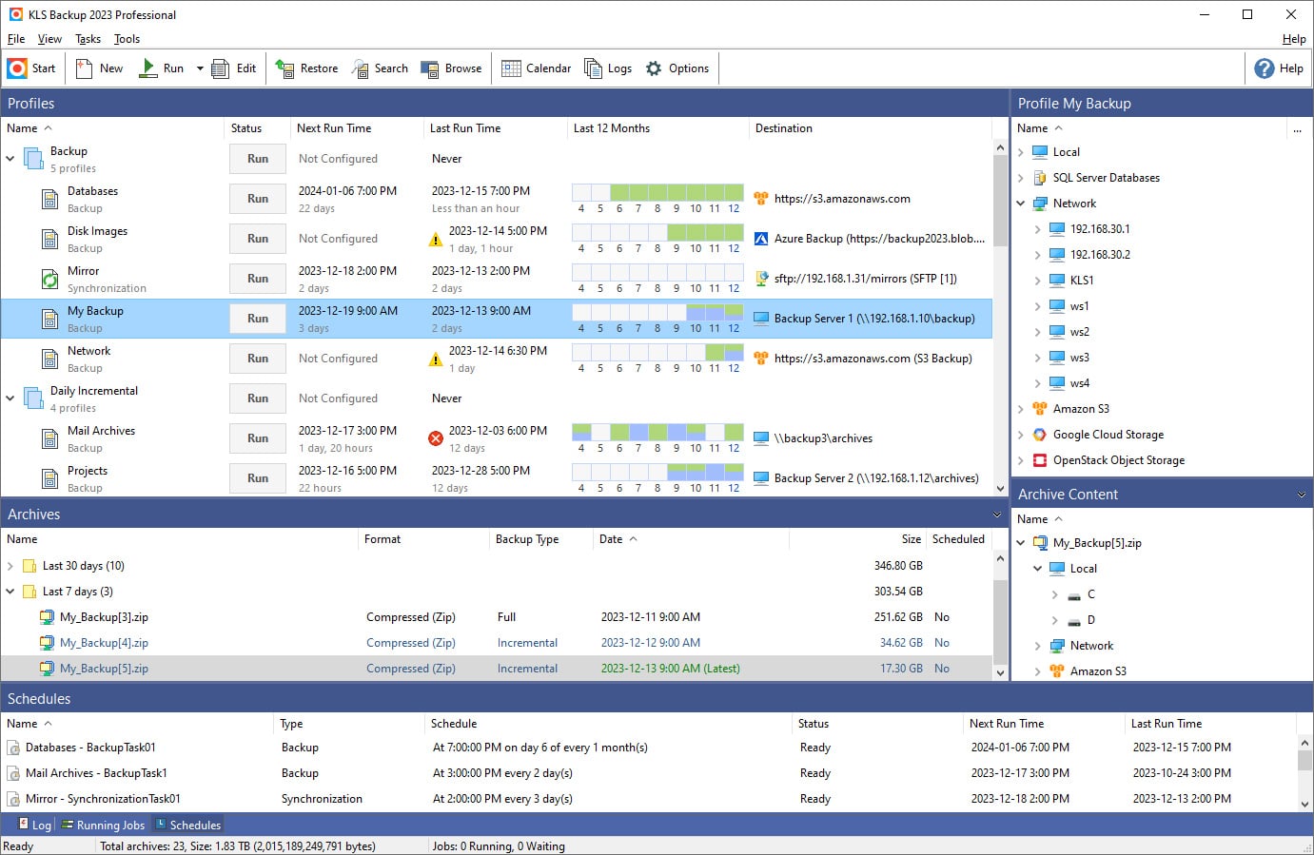Switch to the Running Jobs tab
This screenshot has width=1314, height=855.
pos(103,825)
